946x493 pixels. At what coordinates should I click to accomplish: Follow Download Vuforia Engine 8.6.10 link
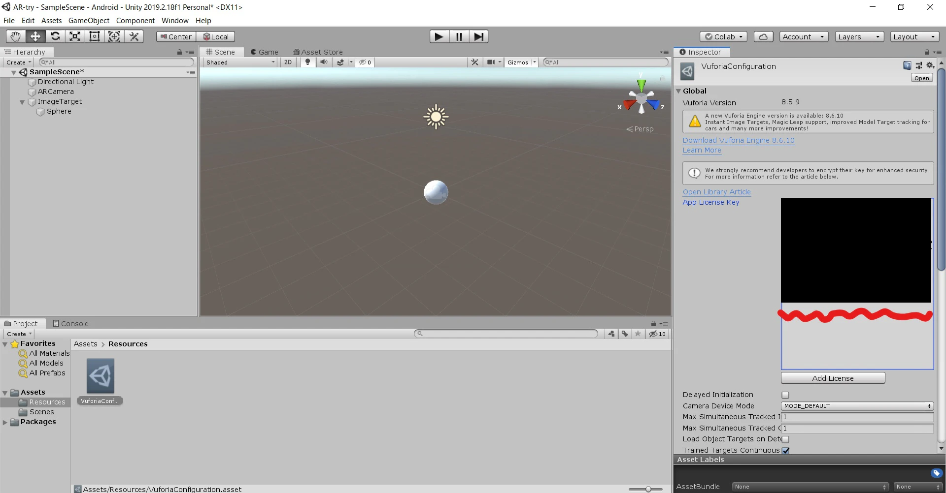click(739, 140)
